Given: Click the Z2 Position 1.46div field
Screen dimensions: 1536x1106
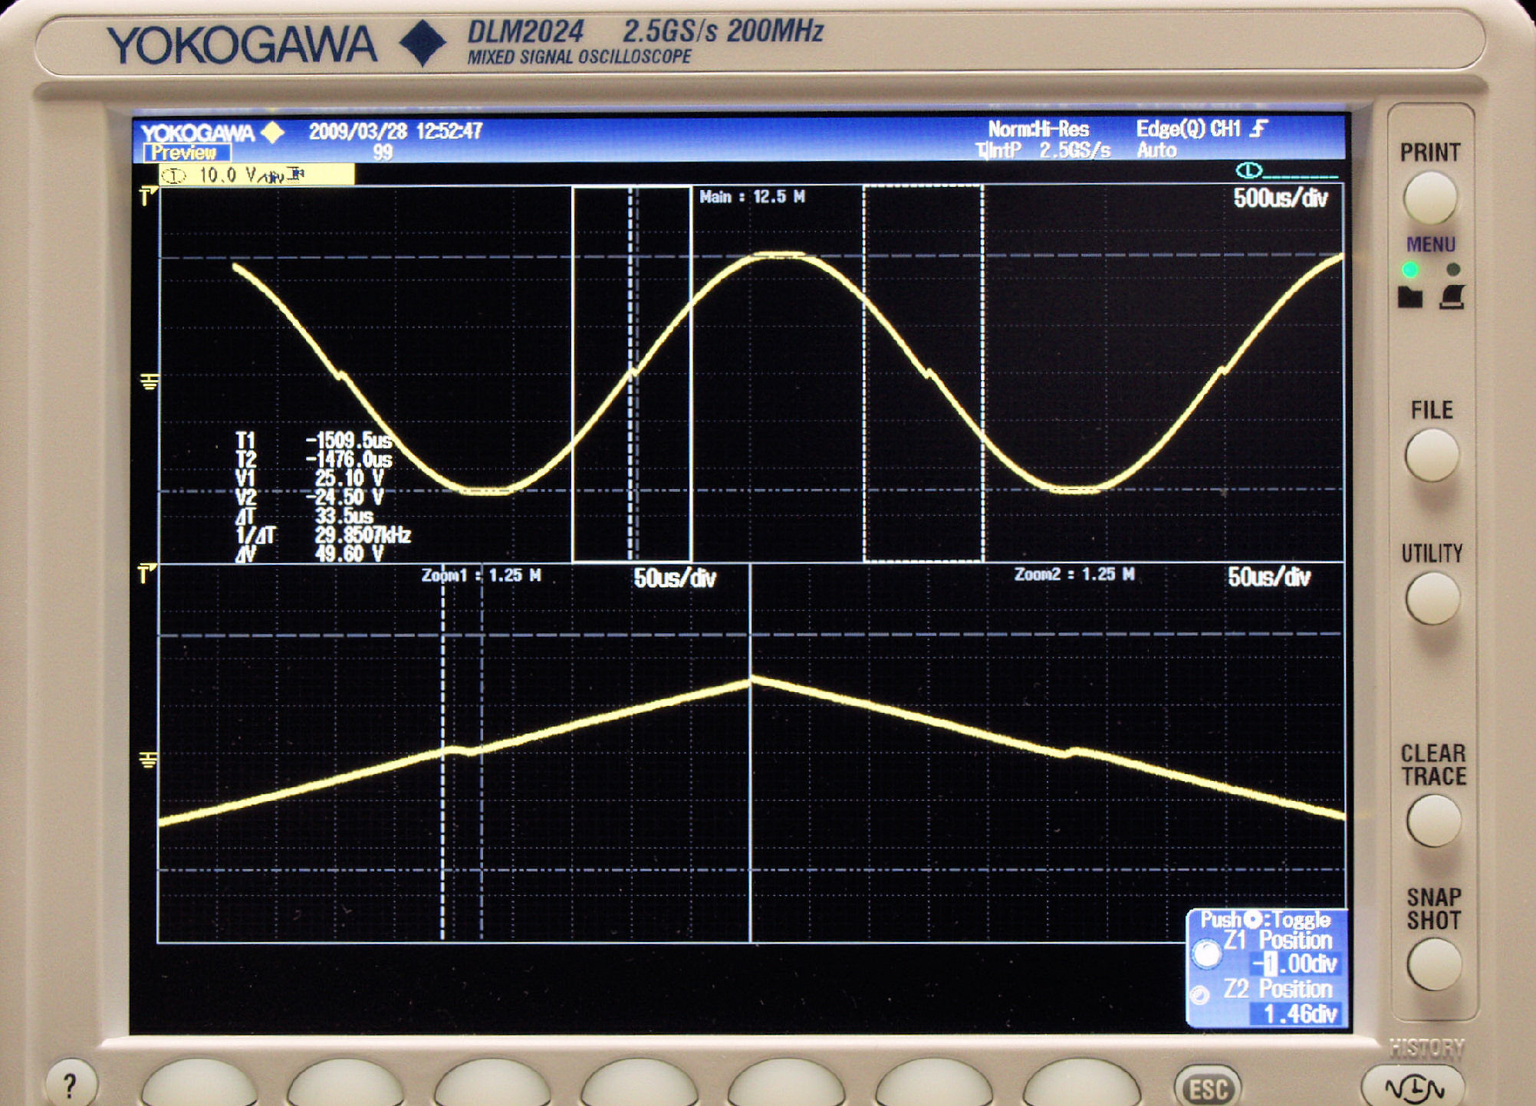Looking at the screenshot, I should point(1298,1014).
